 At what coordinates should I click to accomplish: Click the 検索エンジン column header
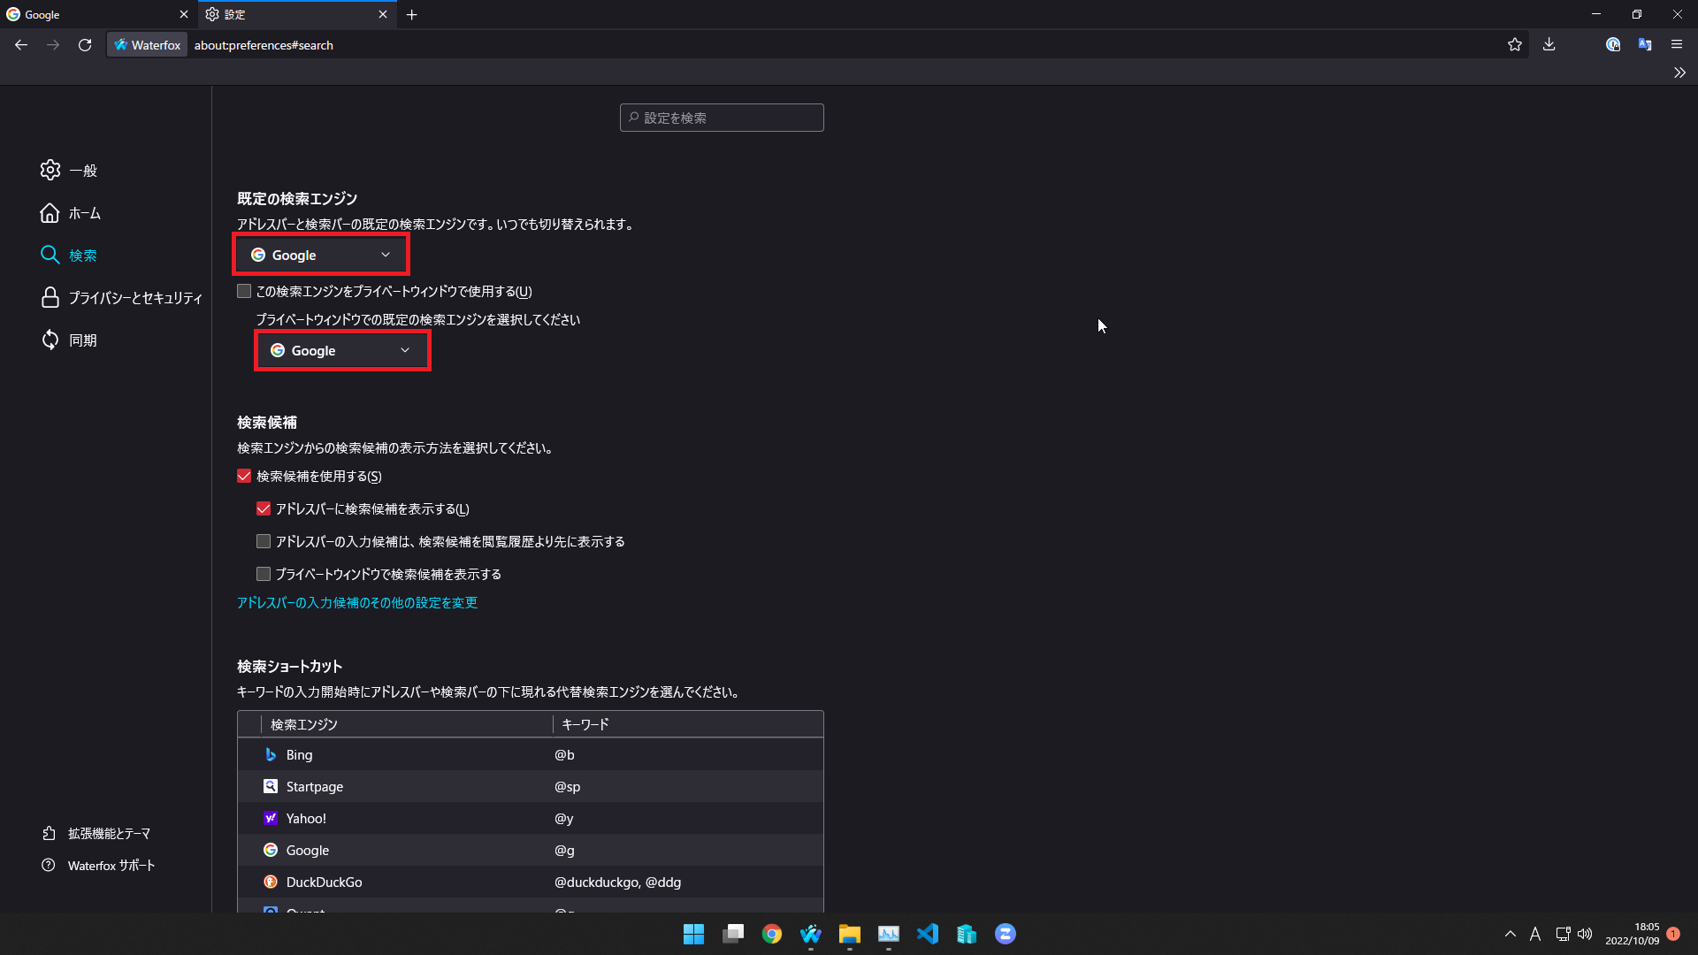tap(407, 724)
